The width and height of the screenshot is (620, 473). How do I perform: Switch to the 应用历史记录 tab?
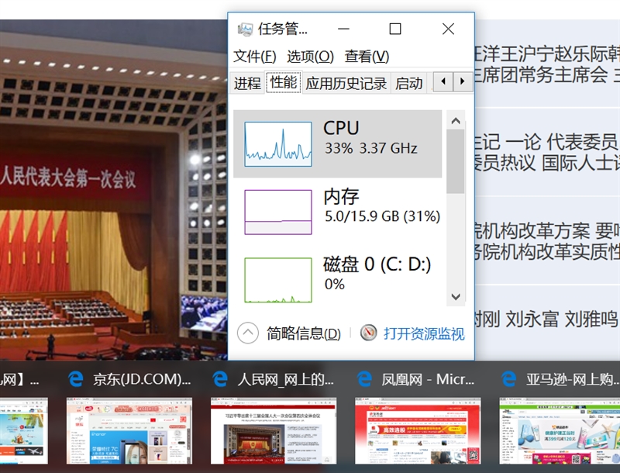346,83
